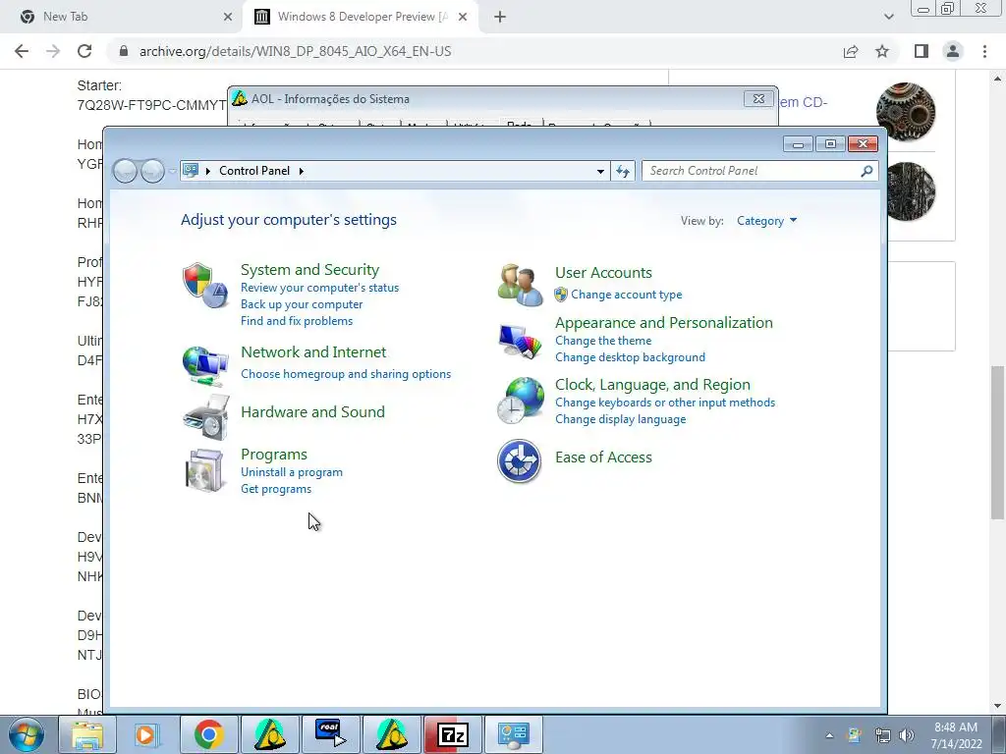
Task: Click Change desktop background link
Action: tap(630, 357)
